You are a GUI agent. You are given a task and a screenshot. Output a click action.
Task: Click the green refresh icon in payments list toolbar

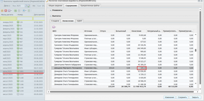pyautogui.click(x=29, y=11)
